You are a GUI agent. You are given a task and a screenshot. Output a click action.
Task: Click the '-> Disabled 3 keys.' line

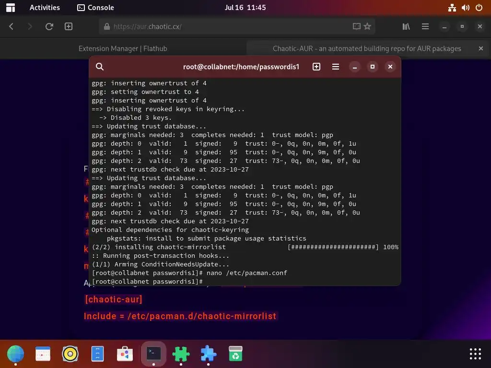pyautogui.click(x=136, y=118)
